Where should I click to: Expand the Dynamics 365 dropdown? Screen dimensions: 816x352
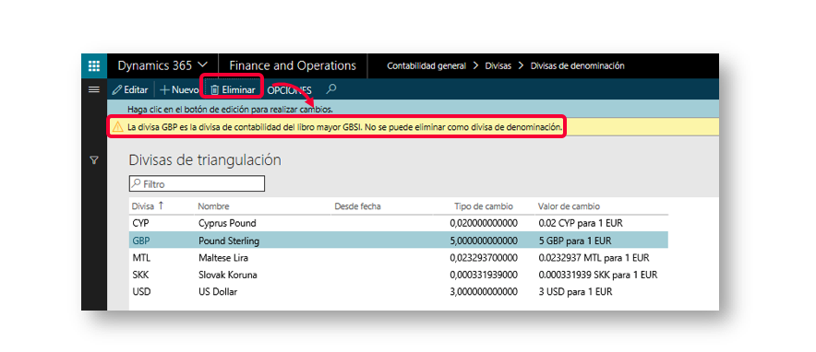(162, 66)
